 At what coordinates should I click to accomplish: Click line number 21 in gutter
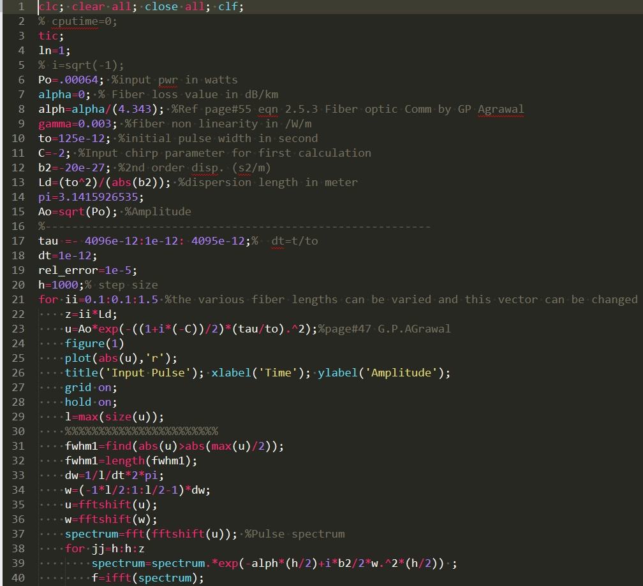coord(18,300)
